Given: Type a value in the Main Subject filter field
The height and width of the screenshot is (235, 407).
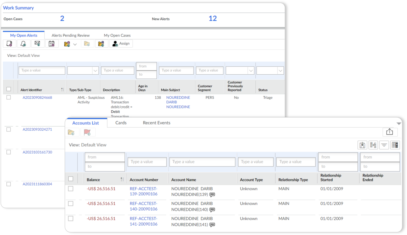Looking at the screenshot, I should pyautogui.click(x=176, y=70).
